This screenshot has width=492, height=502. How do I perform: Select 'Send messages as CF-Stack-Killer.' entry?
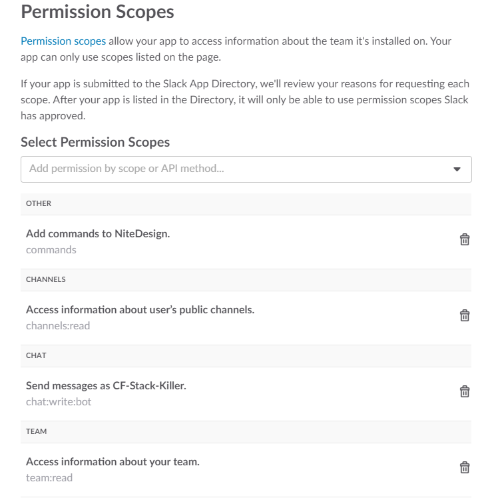106,386
